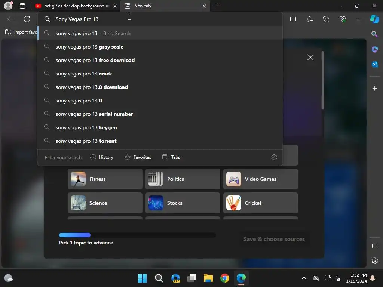
Task: Open Google Chrome from taskbar
Action: [x=225, y=278]
